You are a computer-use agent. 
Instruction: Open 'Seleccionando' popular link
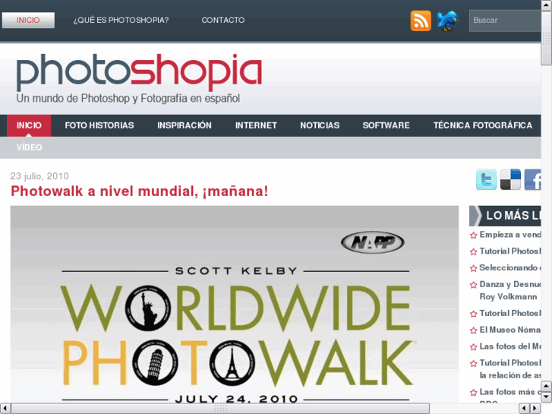tap(510, 268)
